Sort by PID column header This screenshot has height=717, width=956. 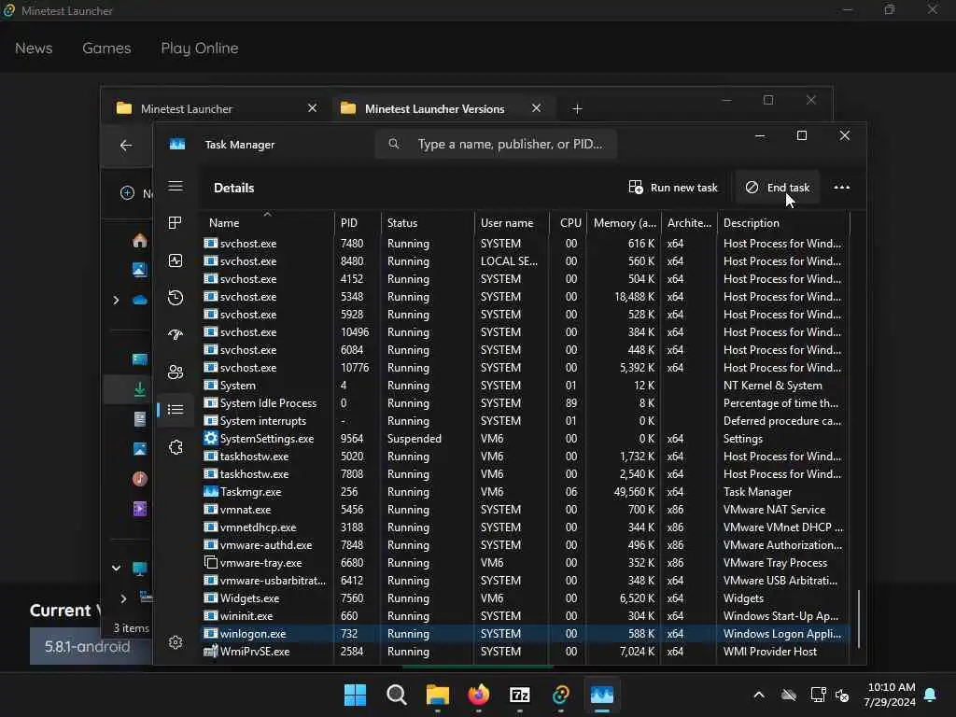pos(358,222)
